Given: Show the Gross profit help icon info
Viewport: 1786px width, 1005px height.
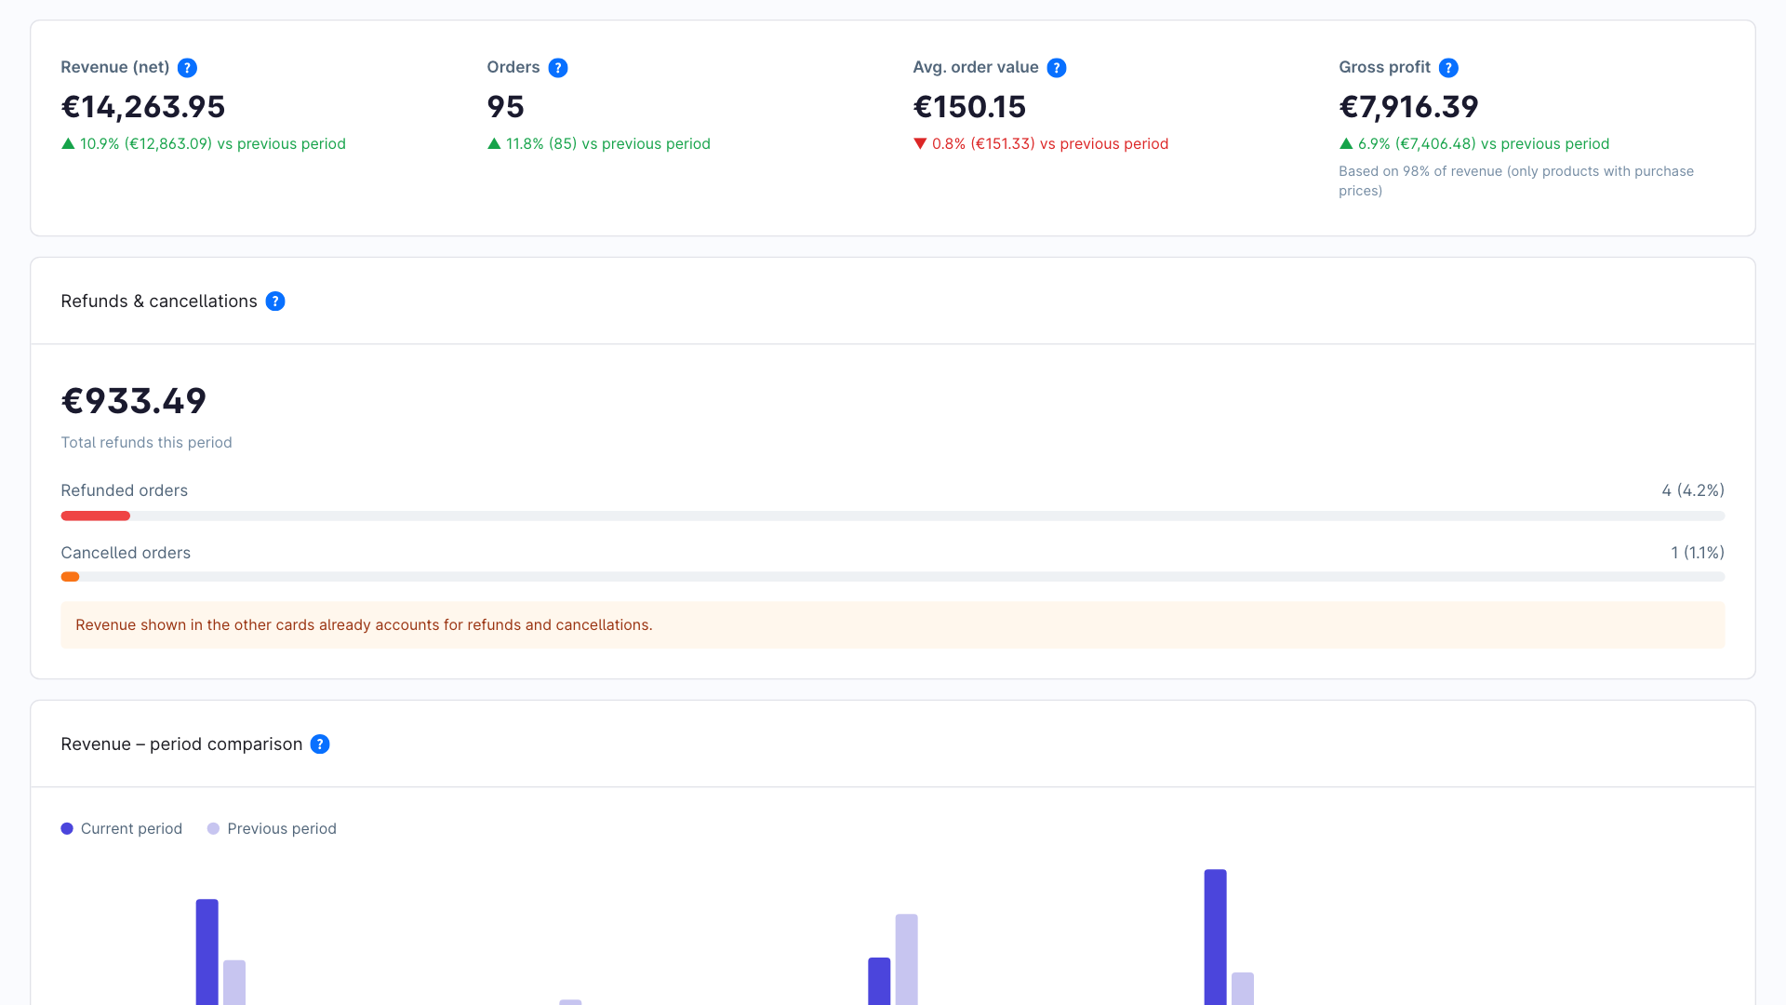Looking at the screenshot, I should 1448,68.
